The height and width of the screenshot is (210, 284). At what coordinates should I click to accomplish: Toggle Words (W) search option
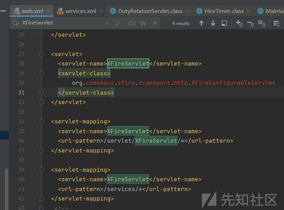(143, 23)
